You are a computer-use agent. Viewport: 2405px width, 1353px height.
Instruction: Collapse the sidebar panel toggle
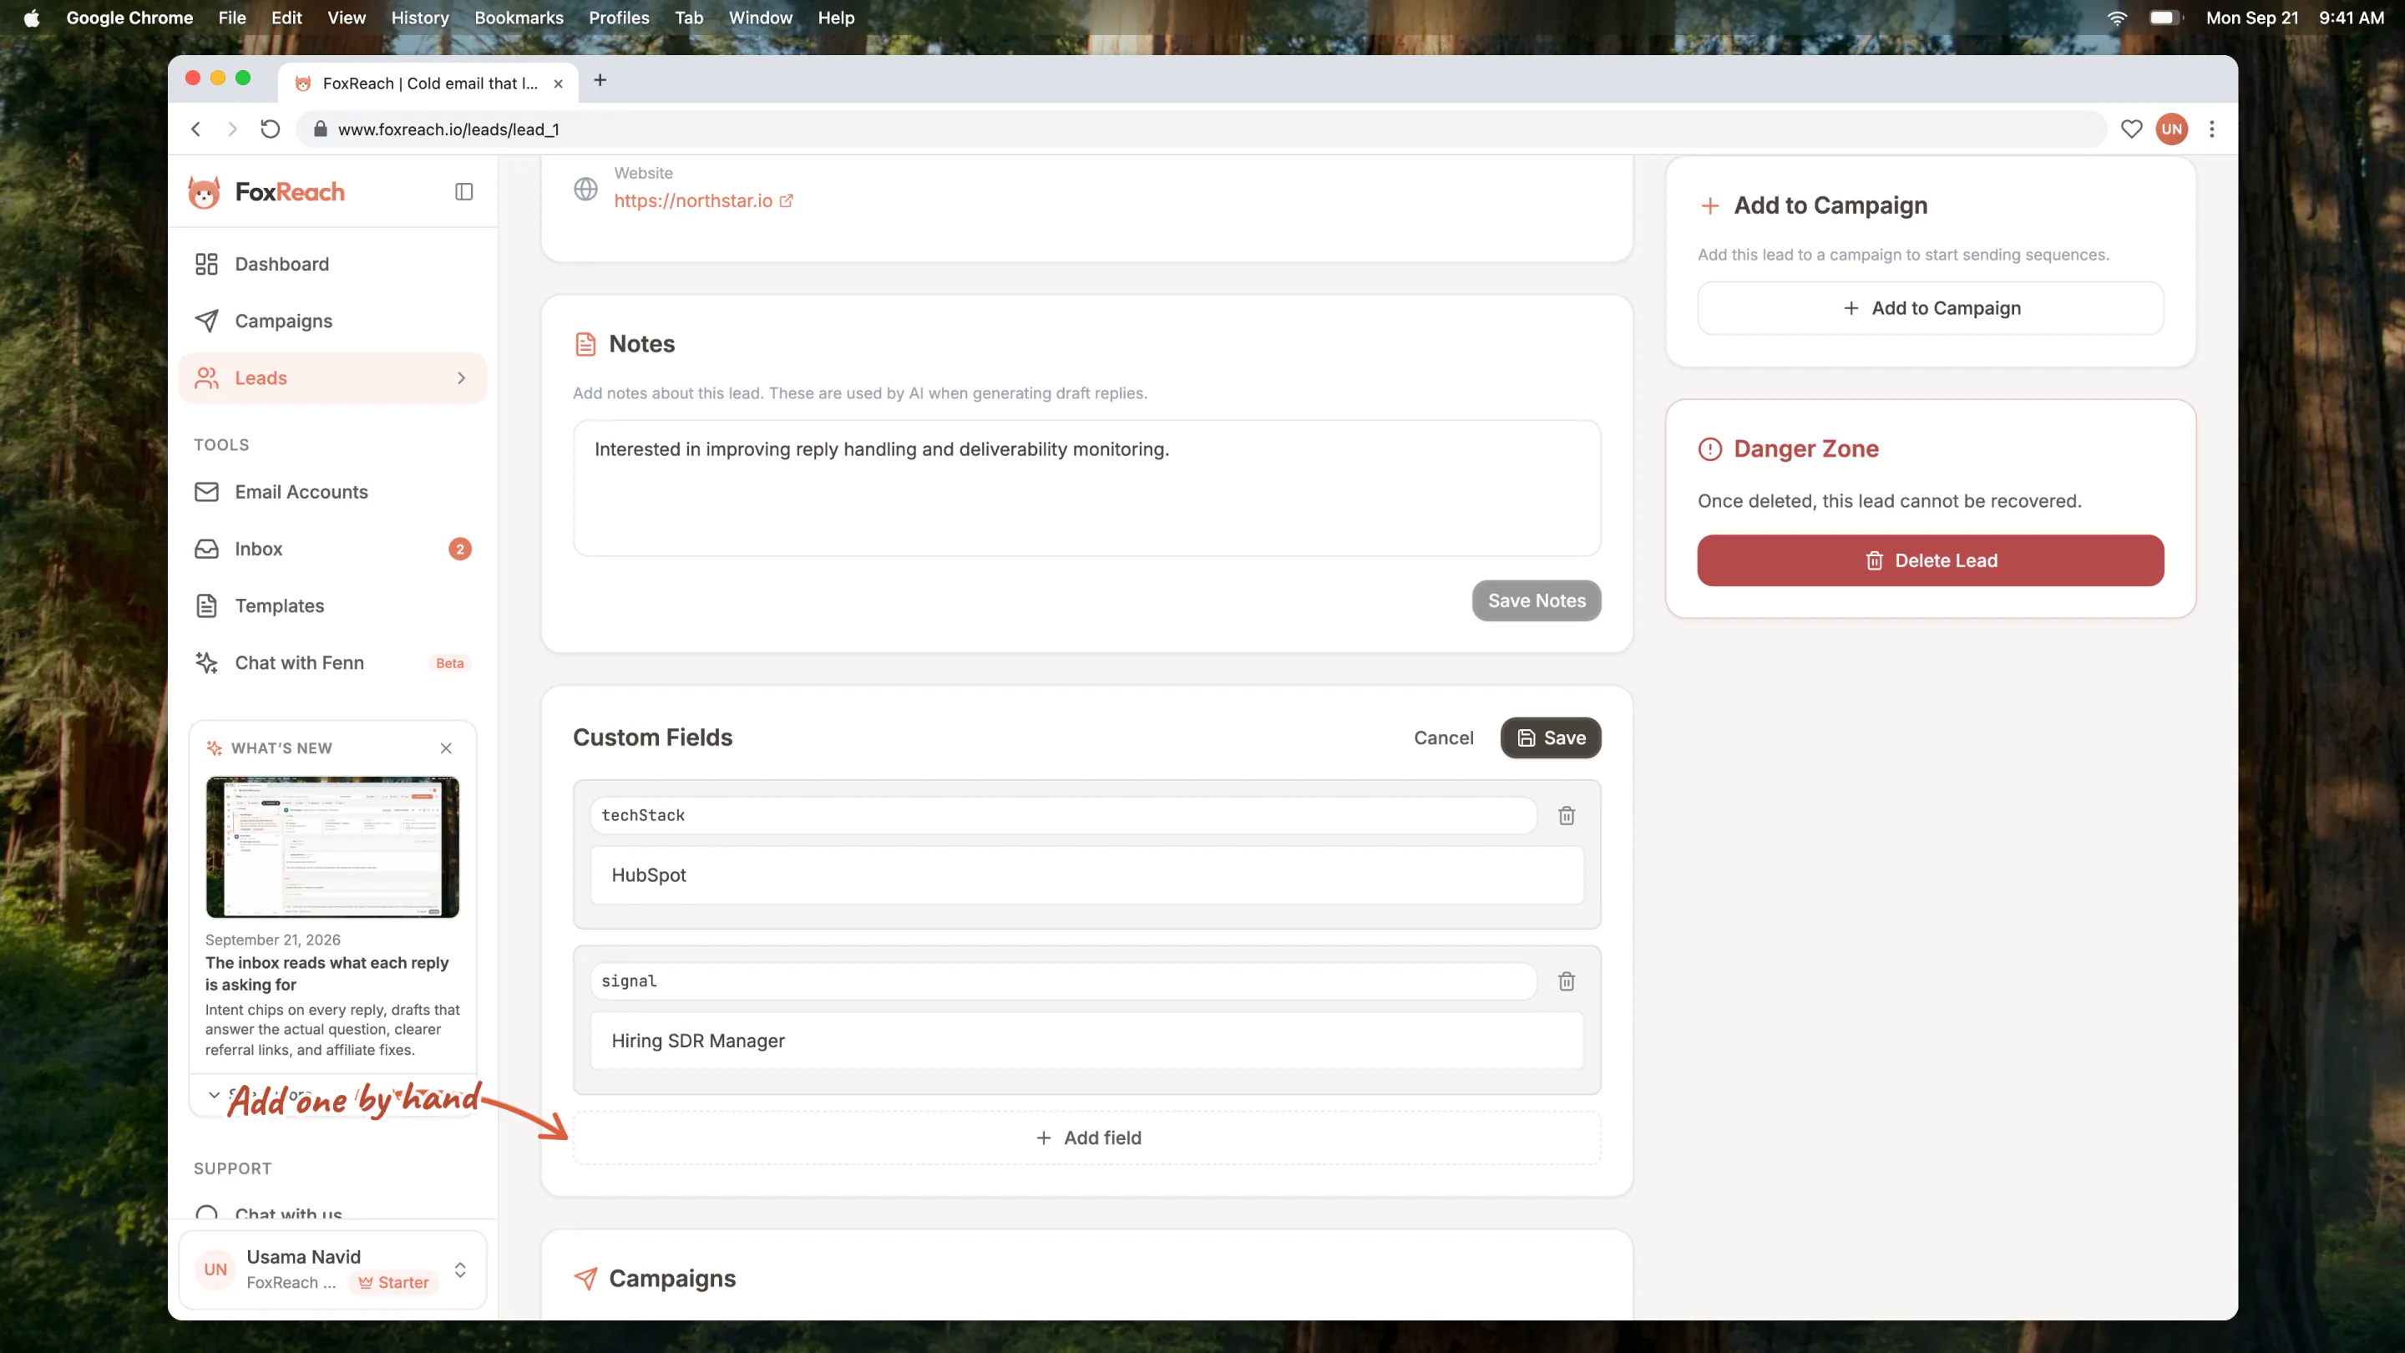coord(464,192)
